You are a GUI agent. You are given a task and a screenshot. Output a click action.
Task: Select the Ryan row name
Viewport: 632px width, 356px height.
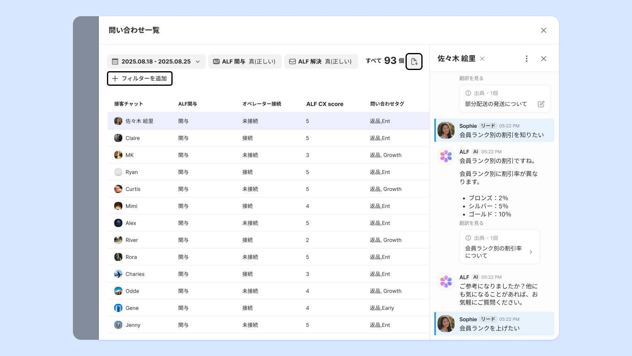click(132, 172)
